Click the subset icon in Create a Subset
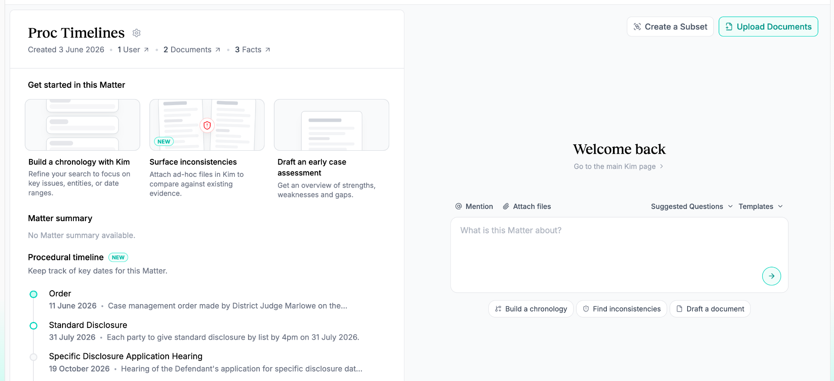 pyautogui.click(x=637, y=27)
